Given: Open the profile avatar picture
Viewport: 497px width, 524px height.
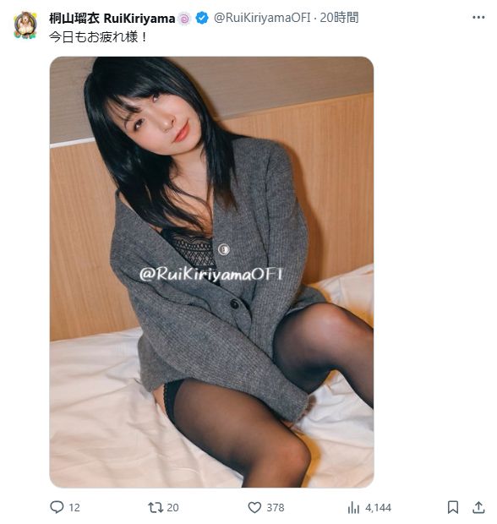Looking at the screenshot, I should (x=25, y=25).
